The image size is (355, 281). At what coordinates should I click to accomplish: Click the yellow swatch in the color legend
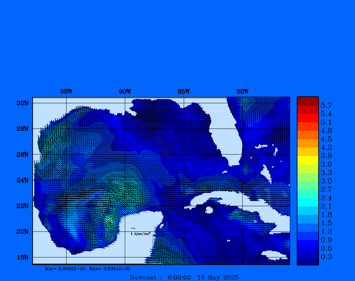point(308,160)
